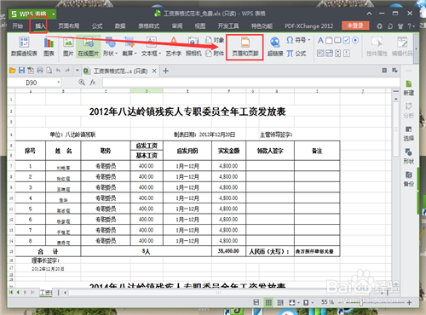
Task: Open 选择 pane in right sidebar
Action: pyautogui.click(x=409, y=134)
